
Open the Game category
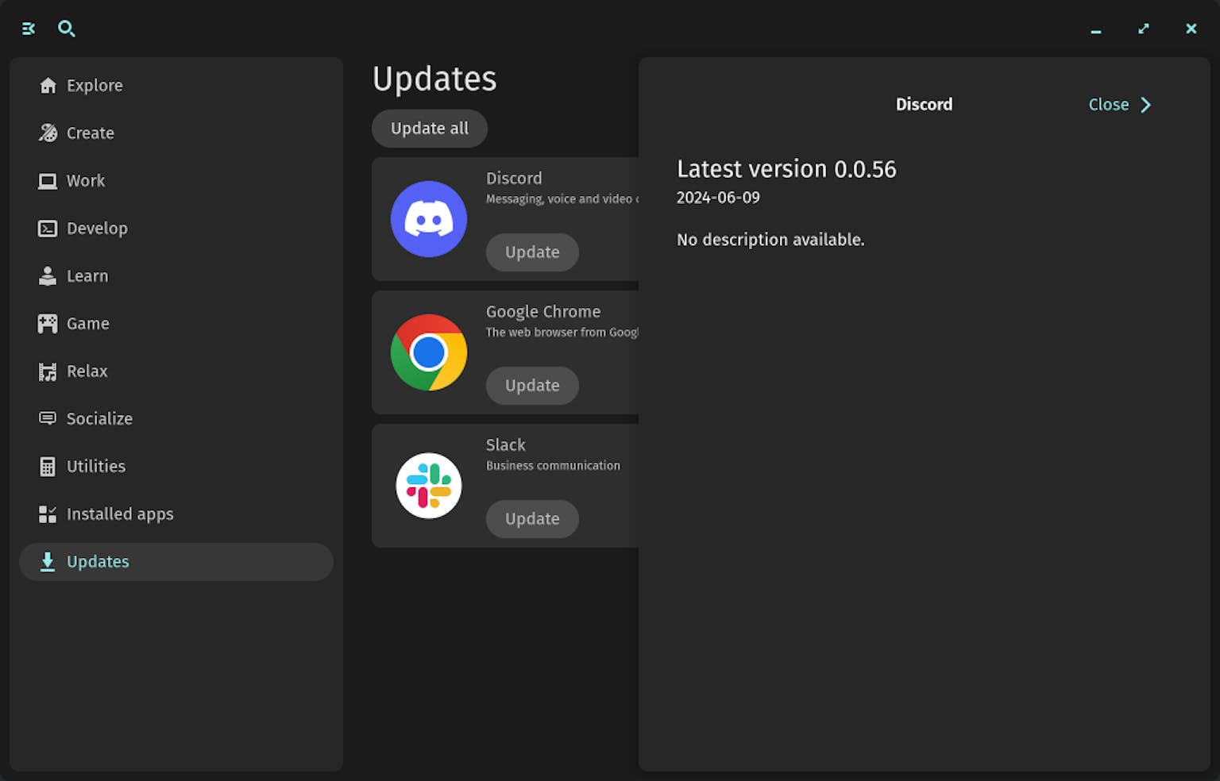click(x=87, y=323)
